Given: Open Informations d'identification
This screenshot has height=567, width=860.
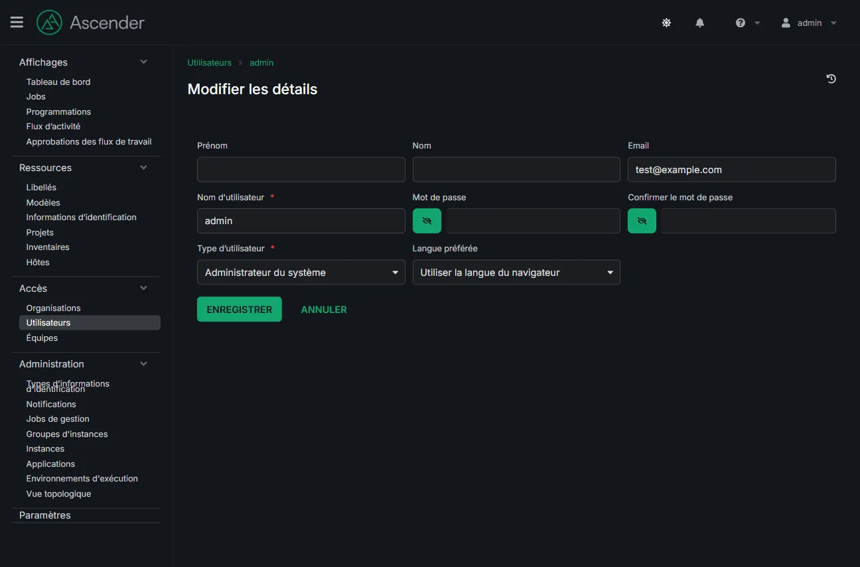Looking at the screenshot, I should click(x=81, y=217).
